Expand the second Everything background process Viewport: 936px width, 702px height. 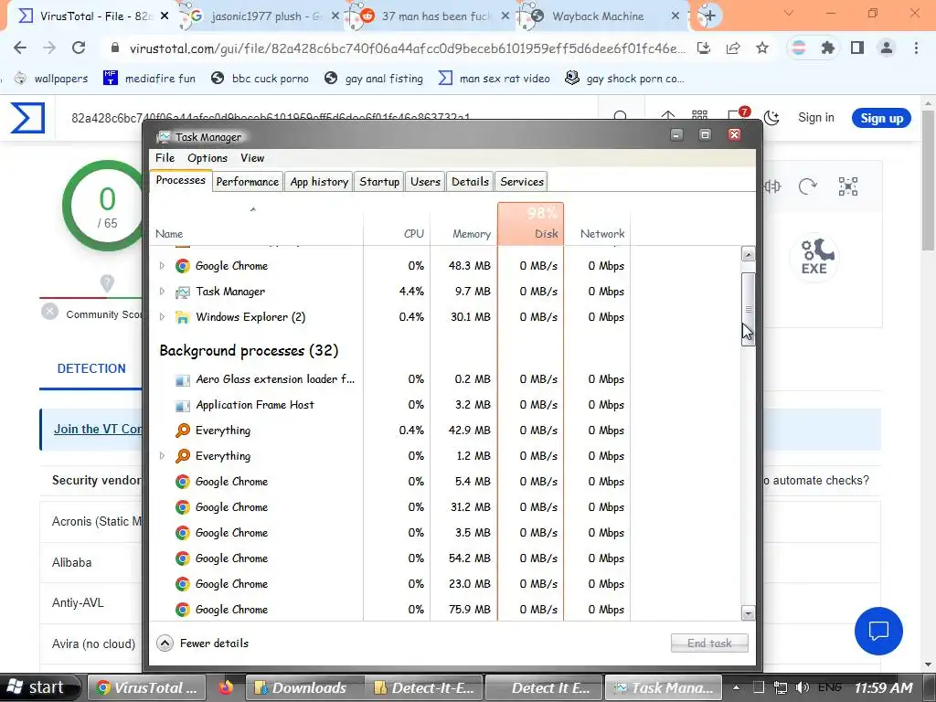pyautogui.click(x=162, y=456)
